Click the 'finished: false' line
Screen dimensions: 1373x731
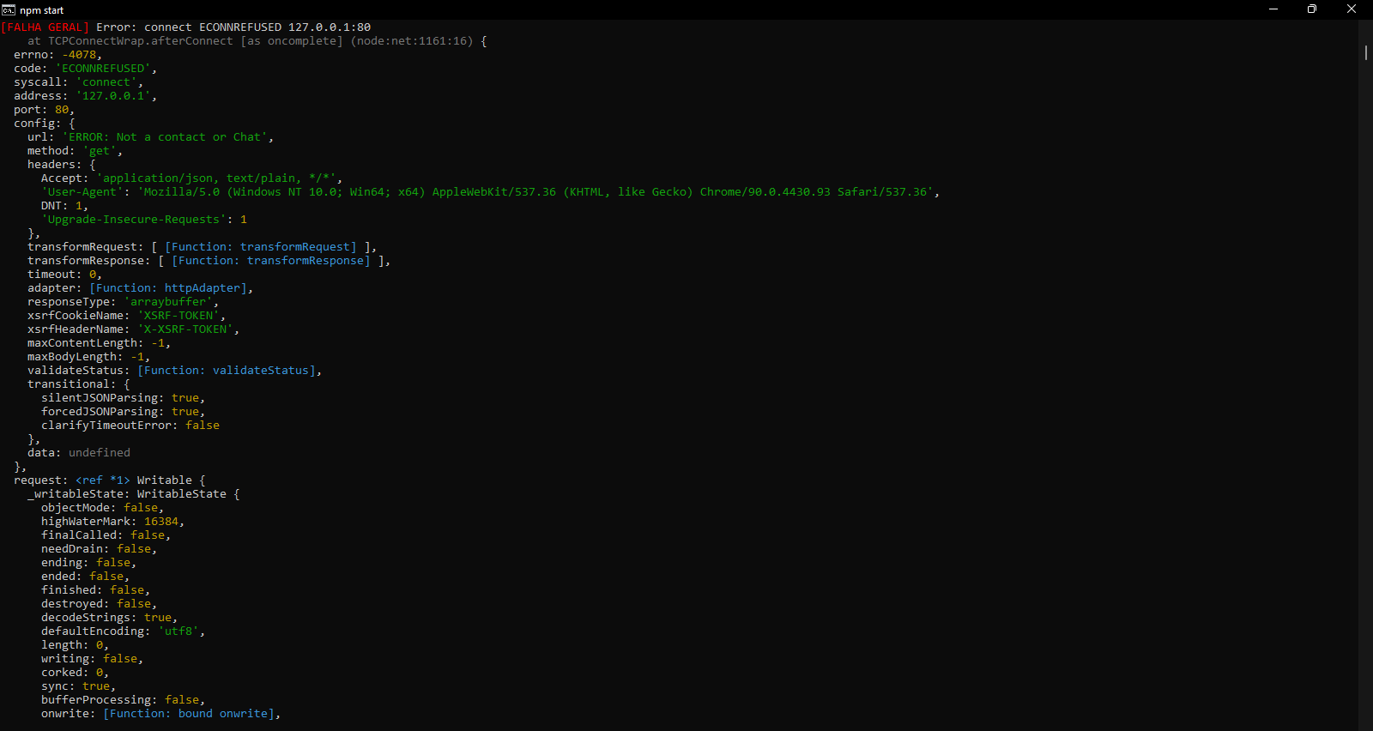[94, 590]
